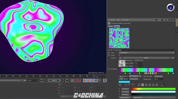Image resolution: width=178 pixels, height=99 pixels.
Task: Toggle Rotation keyframe recording icon
Action: pyautogui.click(x=92, y=81)
